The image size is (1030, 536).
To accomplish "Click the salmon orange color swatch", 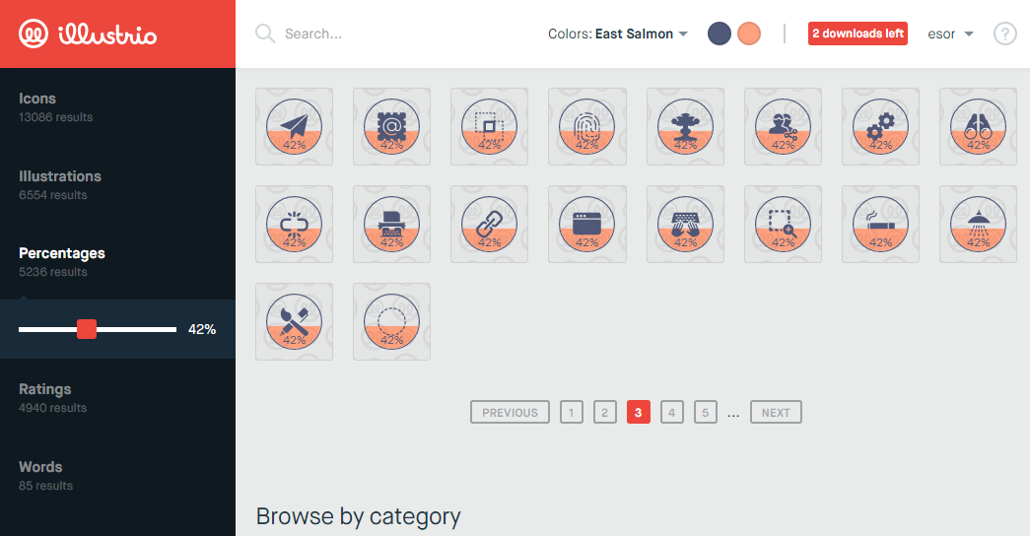I will click(x=749, y=33).
